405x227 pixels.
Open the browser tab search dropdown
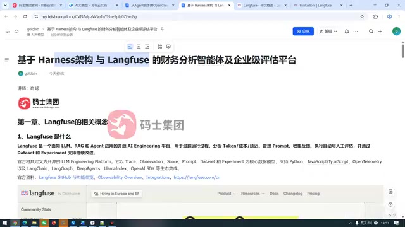[5, 5]
